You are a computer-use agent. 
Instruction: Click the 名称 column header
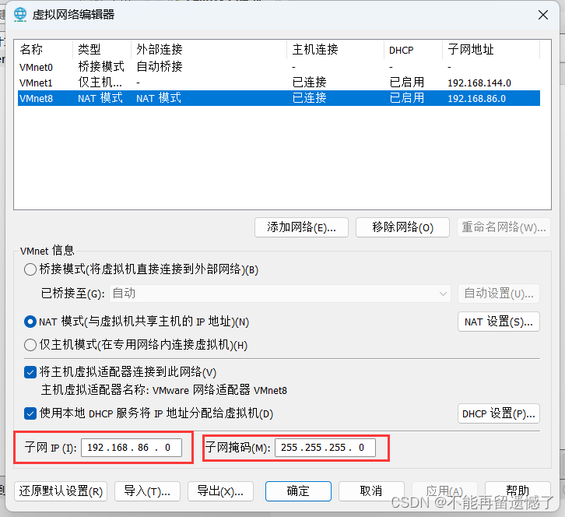coord(44,49)
